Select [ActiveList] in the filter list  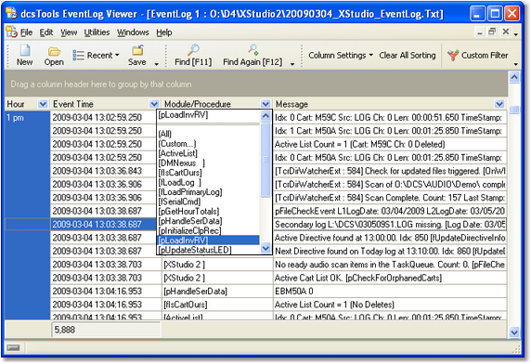[208, 153]
